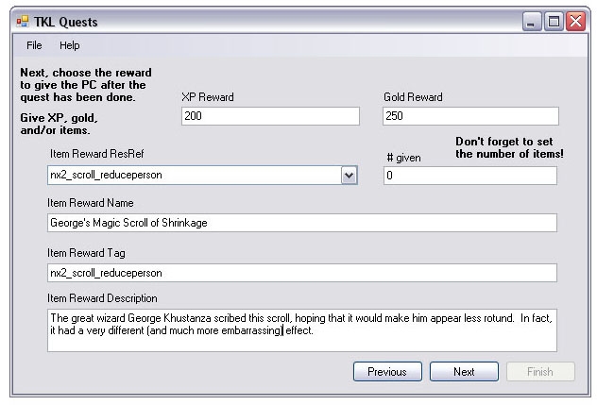Click the Item Reward Name text box

[x=301, y=223]
